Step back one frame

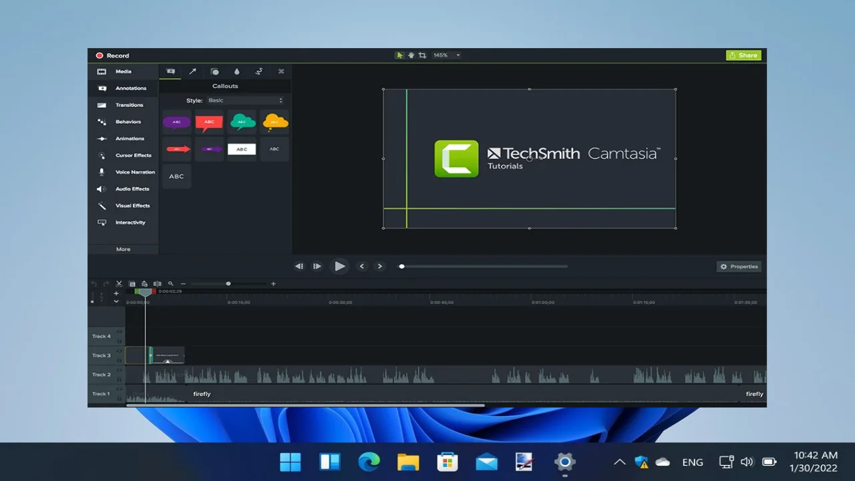(x=299, y=266)
